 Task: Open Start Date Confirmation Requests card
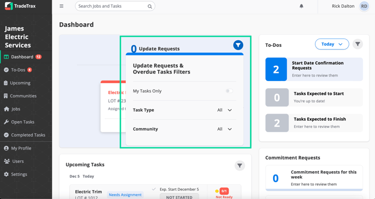(x=314, y=69)
